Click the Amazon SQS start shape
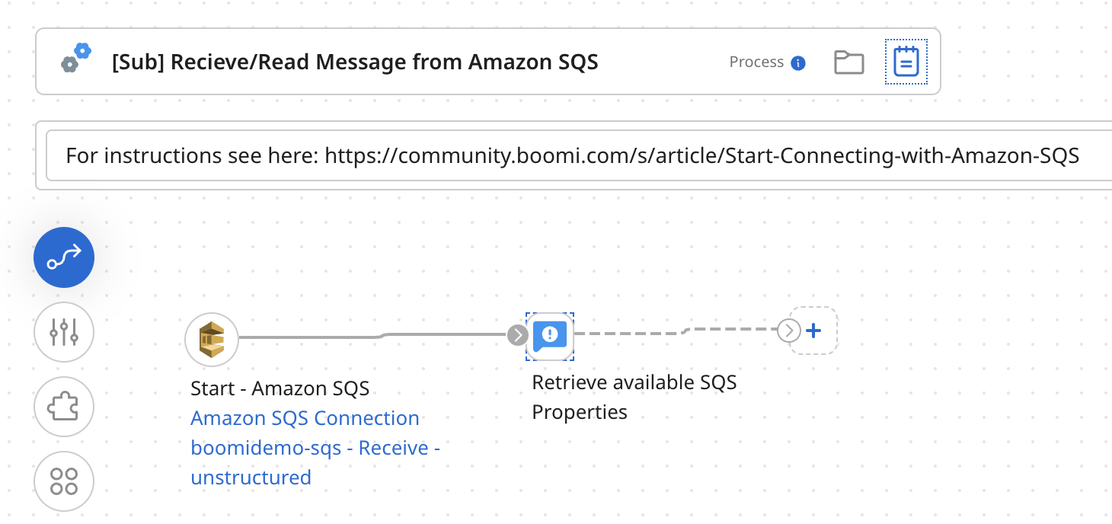The height and width of the screenshot is (524, 1112). pos(211,337)
